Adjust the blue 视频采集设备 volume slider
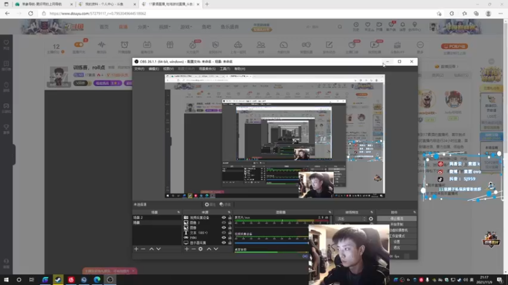This screenshot has height=285, width=508. 272,243
